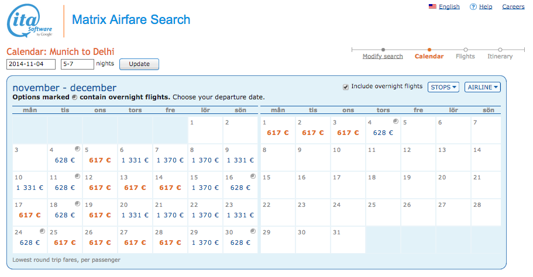Go to Modify search step

(383, 57)
